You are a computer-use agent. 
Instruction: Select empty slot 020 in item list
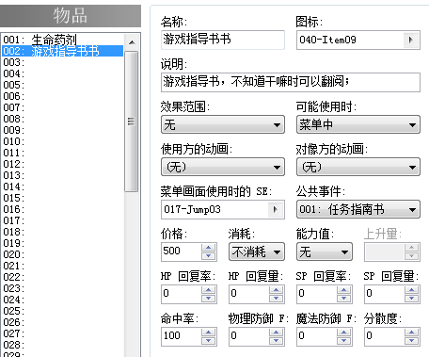pyautogui.click(x=62, y=254)
